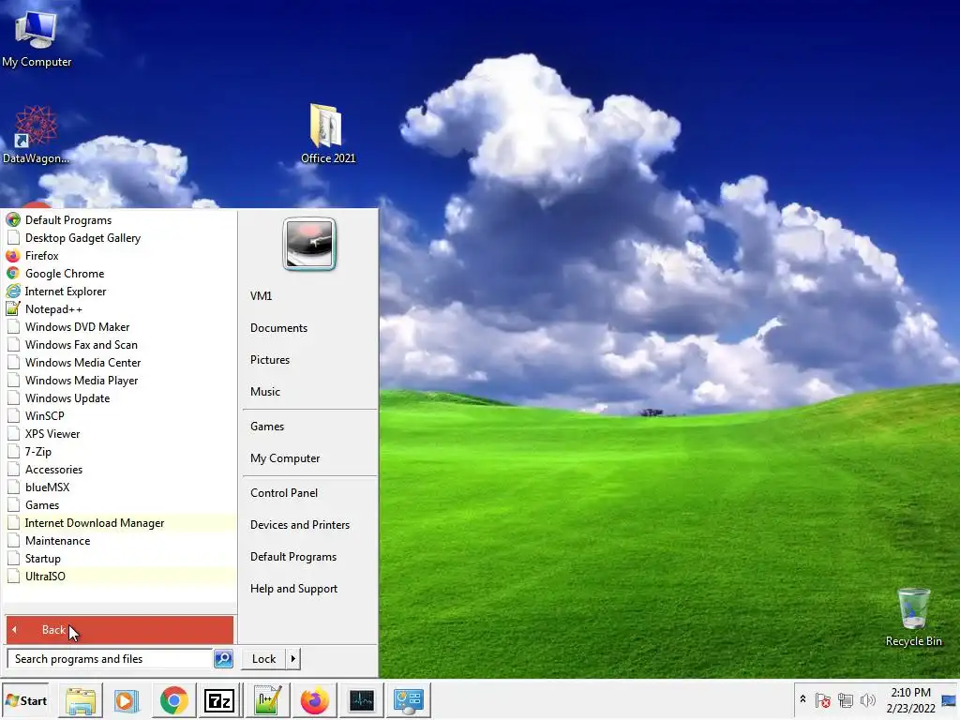Select the Office 2021 desktop folder
The width and height of the screenshot is (960, 720).
(327, 133)
